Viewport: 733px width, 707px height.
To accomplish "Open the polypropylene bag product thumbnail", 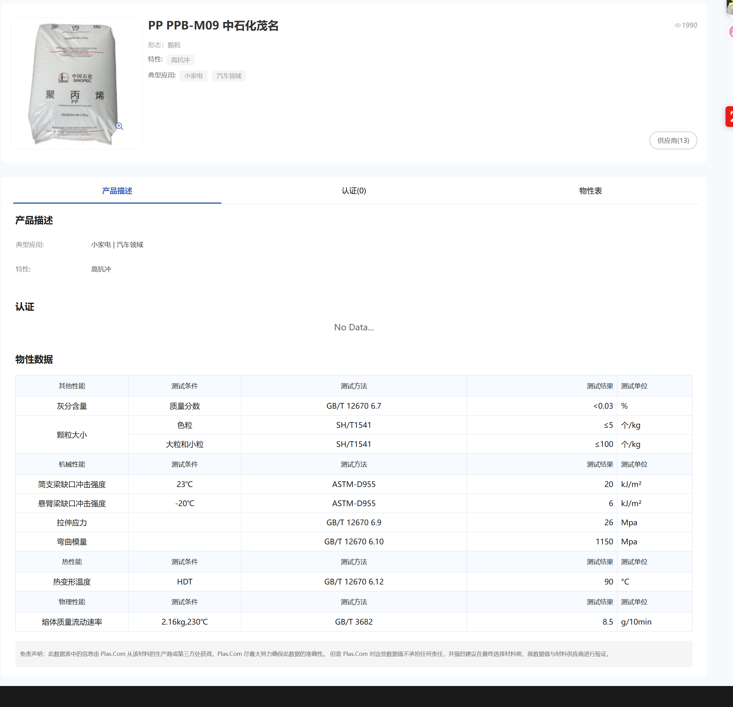I will pyautogui.click(x=76, y=83).
